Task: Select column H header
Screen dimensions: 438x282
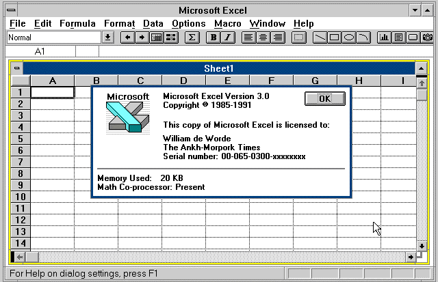Action: point(359,81)
